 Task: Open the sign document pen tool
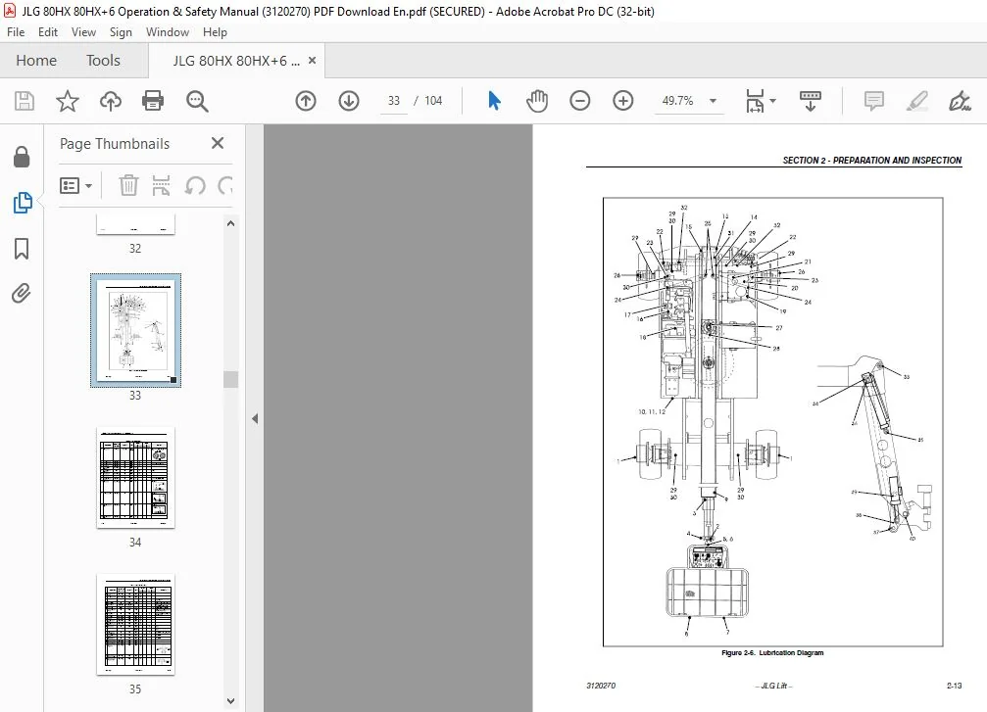(960, 101)
